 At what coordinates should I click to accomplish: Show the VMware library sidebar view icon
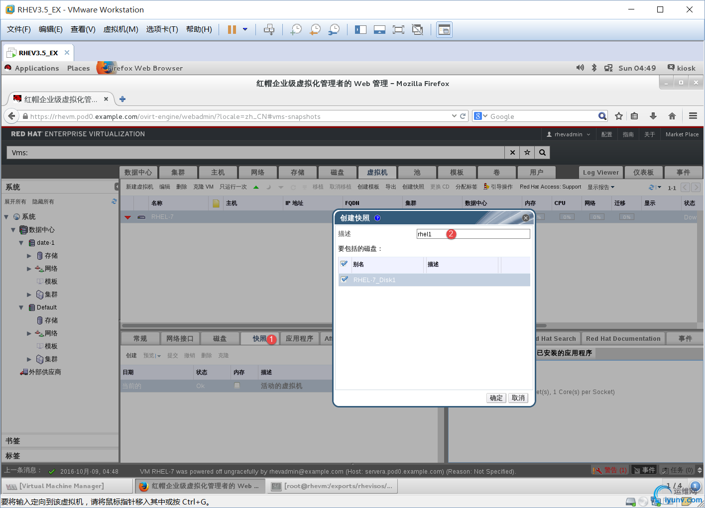coord(360,29)
